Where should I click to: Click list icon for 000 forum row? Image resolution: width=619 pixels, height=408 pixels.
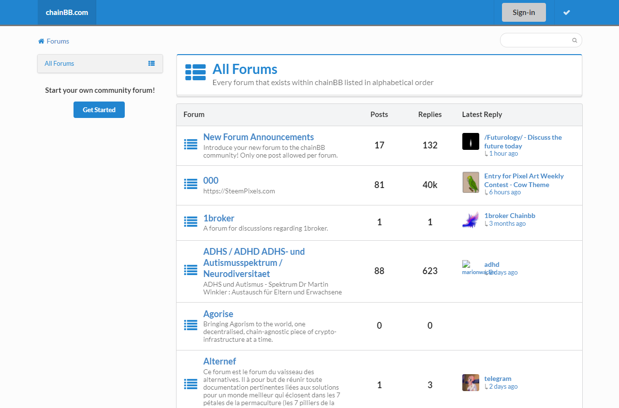tap(191, 184)
